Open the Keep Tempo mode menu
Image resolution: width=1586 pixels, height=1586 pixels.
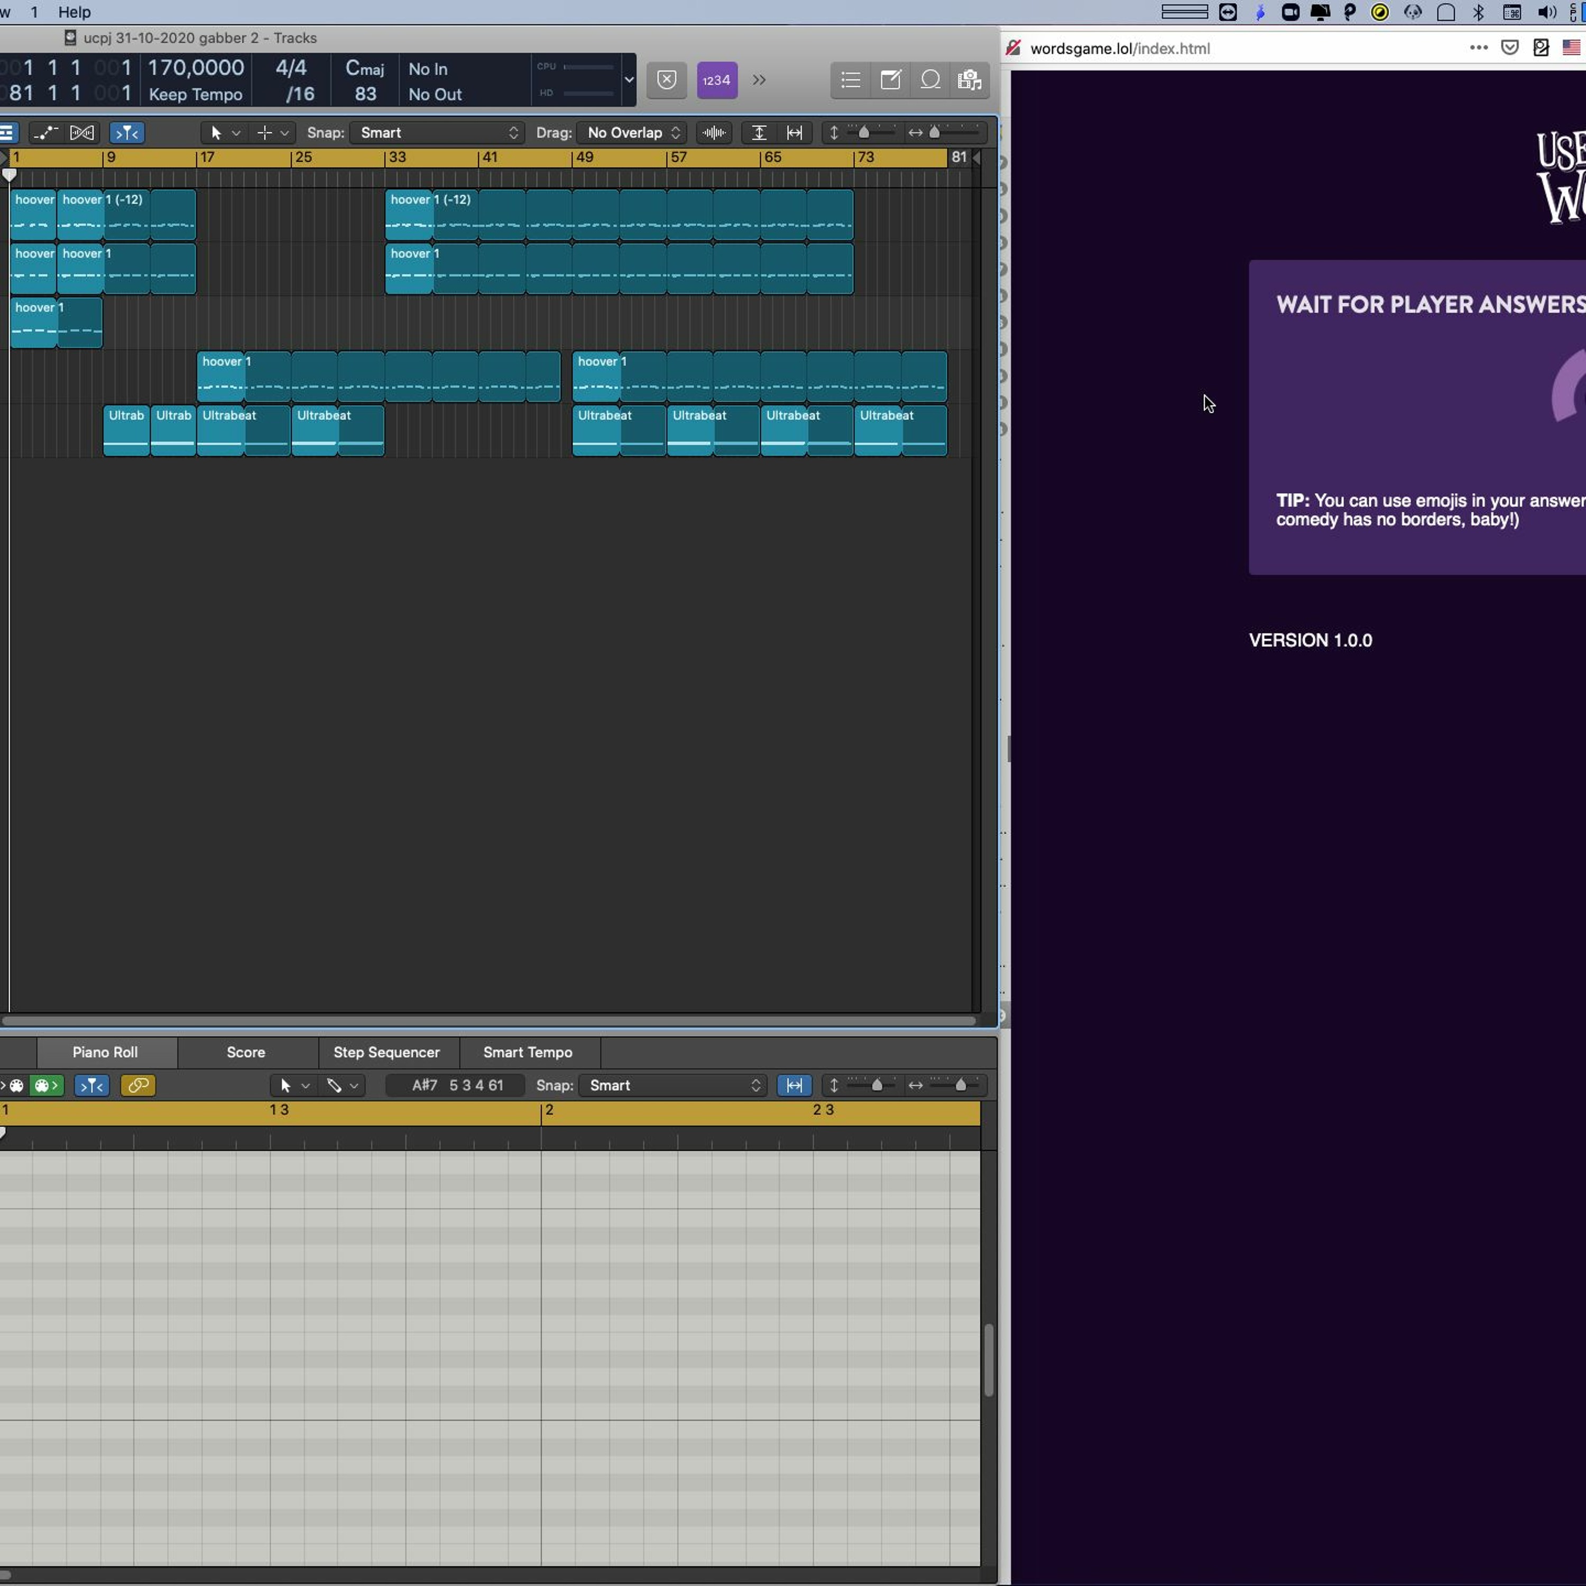coord(196,95)
